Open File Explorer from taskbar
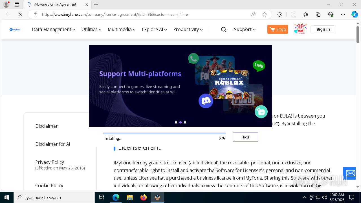Screen dimensions: 361x203 pos(130,197)
